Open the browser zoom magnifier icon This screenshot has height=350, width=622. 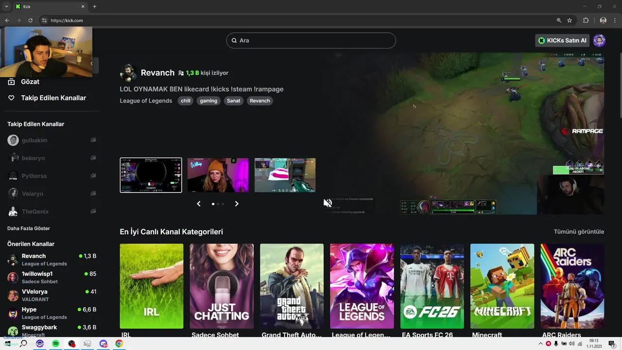559,20
